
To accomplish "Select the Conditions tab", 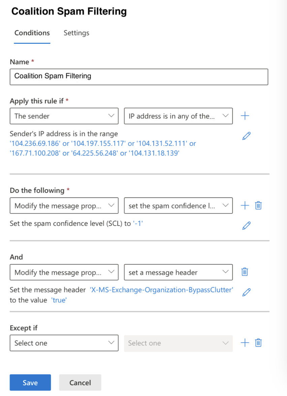I will click(x=32, y=33).
